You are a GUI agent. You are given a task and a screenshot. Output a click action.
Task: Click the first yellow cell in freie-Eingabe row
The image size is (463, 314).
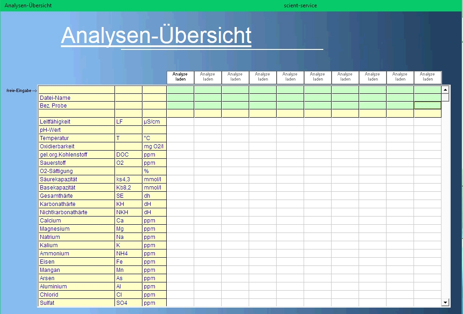tap(76, 90)
